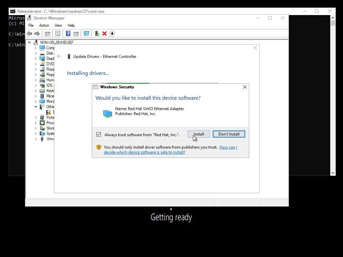The height and width of the screenshot is (257, 343).
Task: Open the File menu in Device Manager
Action: [x=31, y=25]
